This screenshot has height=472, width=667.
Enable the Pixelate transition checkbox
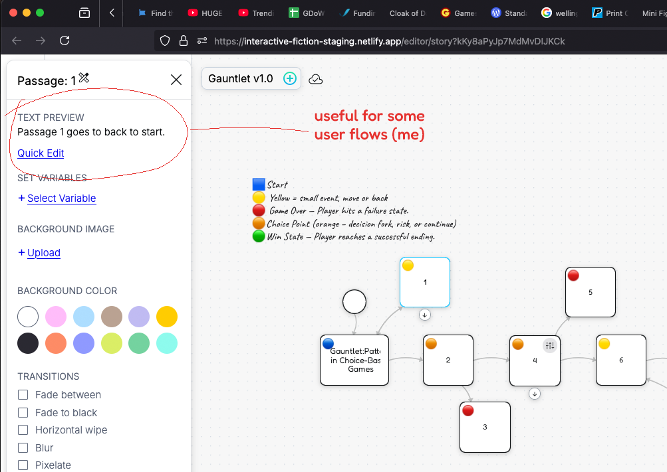(23, 465)
